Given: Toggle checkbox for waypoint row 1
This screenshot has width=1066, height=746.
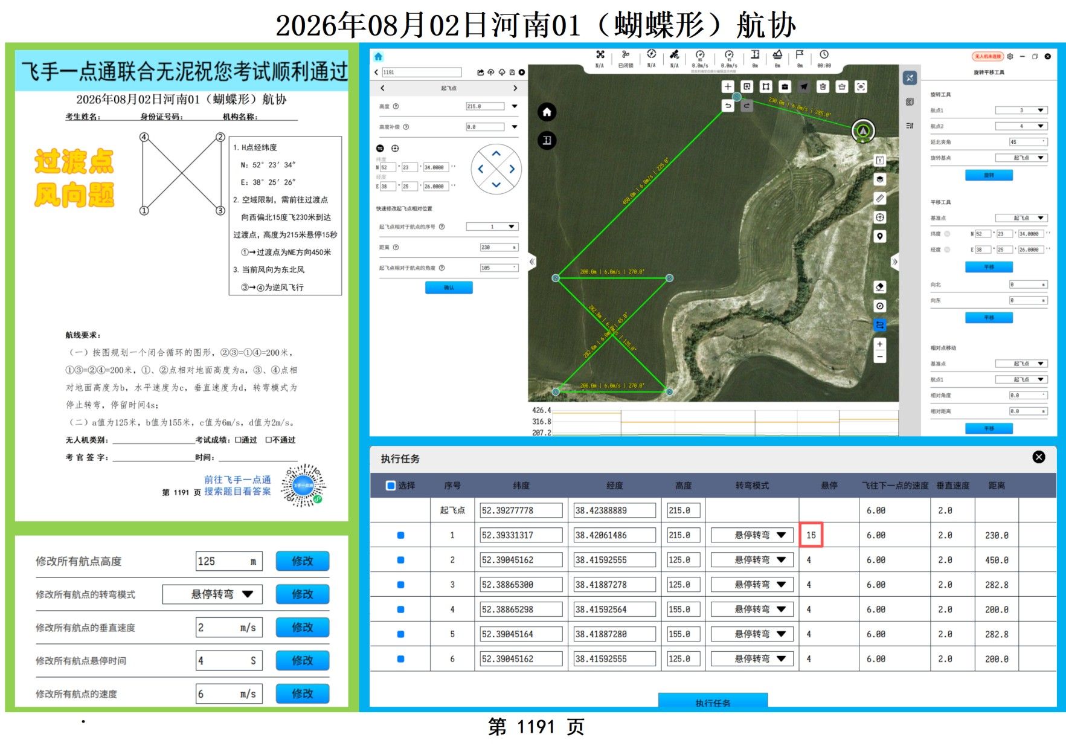Looking at the screenshot, I should coord(400,535).
